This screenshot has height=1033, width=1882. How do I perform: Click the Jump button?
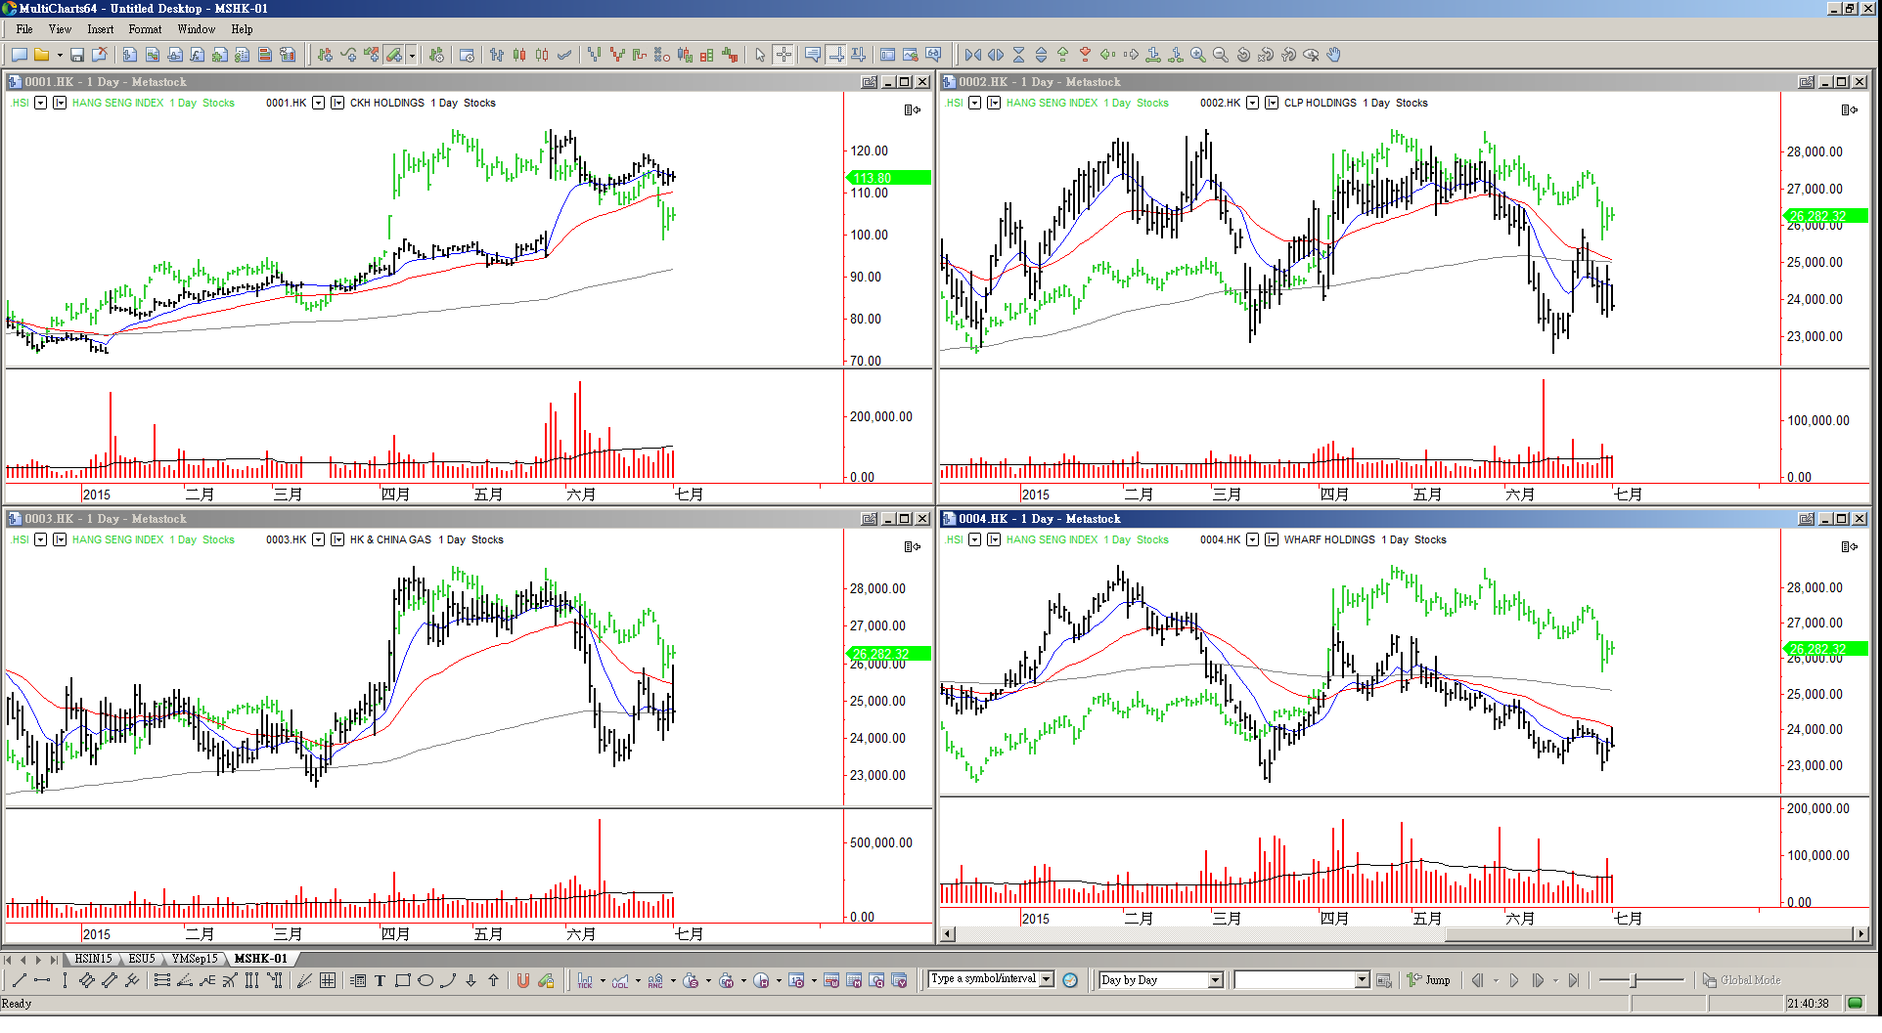click(x=1429, y=980)
